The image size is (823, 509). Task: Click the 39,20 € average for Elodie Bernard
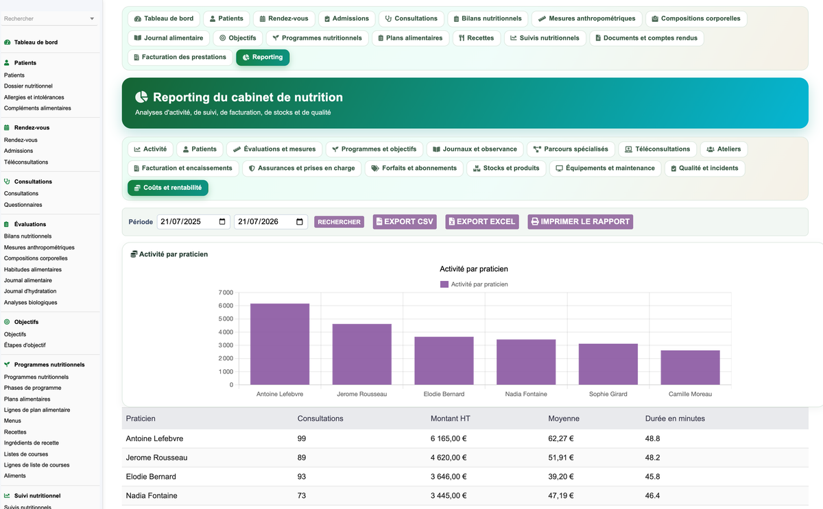[561, 477]
